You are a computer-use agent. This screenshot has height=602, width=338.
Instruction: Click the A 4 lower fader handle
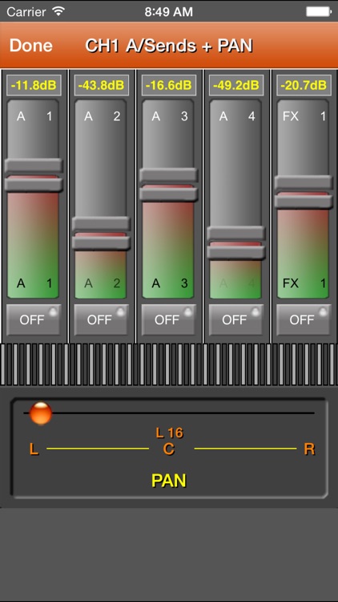coord(236,252)
